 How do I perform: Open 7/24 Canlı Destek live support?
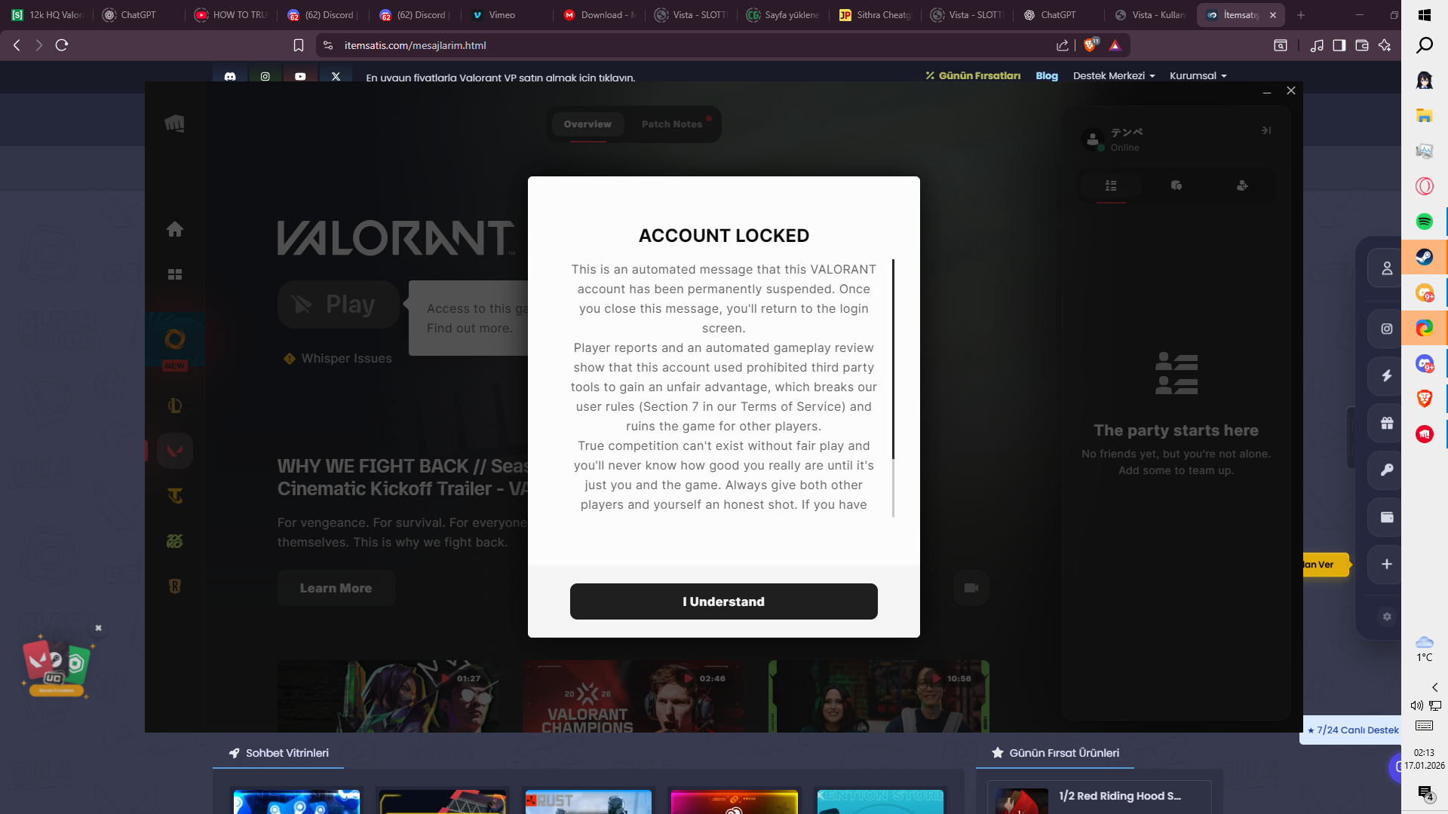pos(1352,730)
